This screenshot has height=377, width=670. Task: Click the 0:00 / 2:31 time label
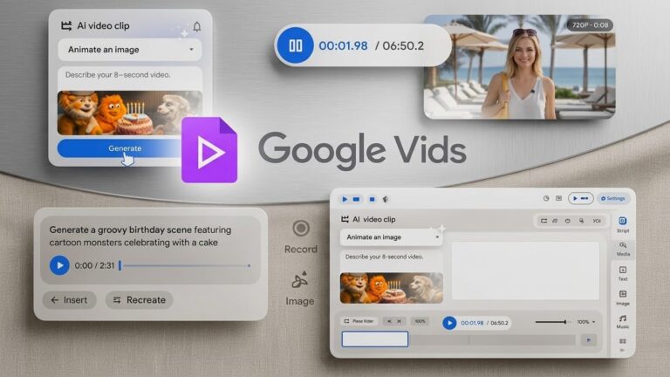click(x=94, y=265)
